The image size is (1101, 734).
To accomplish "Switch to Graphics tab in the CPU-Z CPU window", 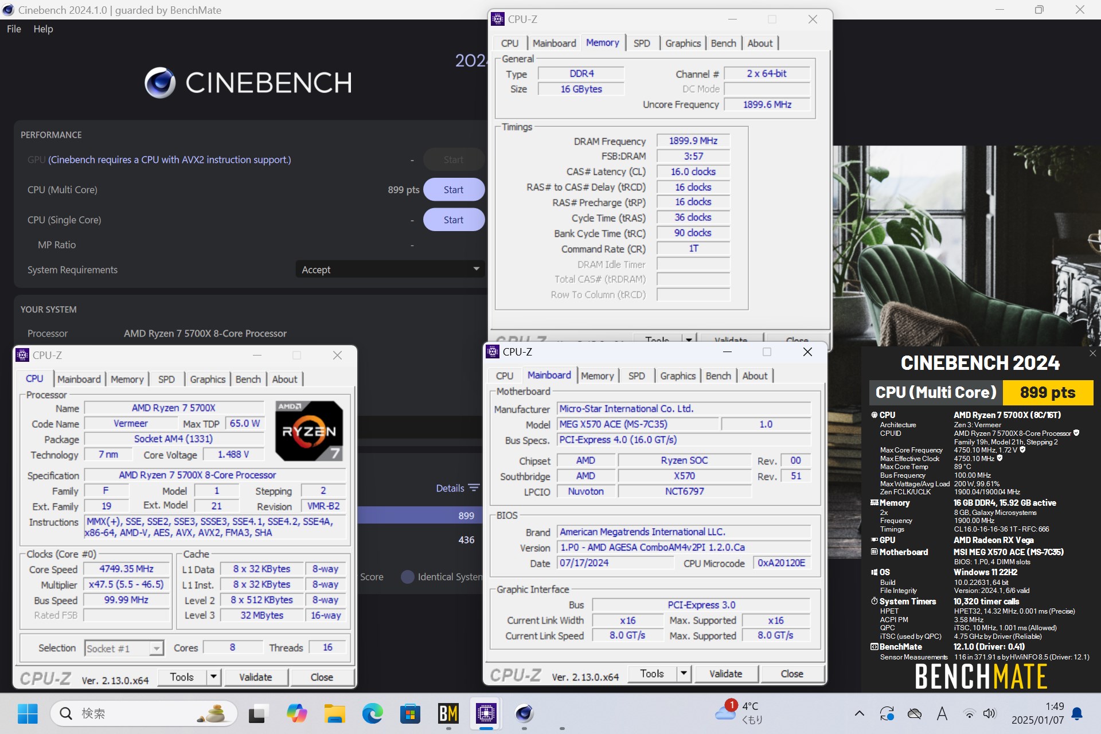I will (208, 379).
